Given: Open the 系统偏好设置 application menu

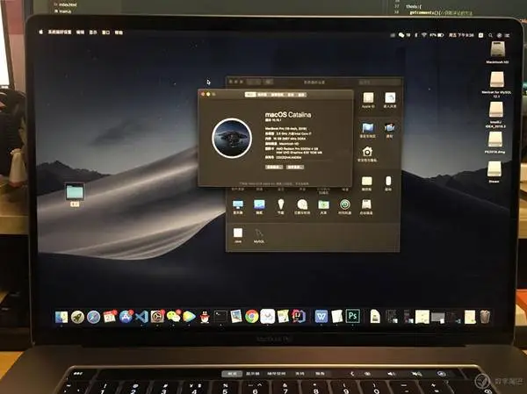Looking at the screenshot, I should 60,32.
